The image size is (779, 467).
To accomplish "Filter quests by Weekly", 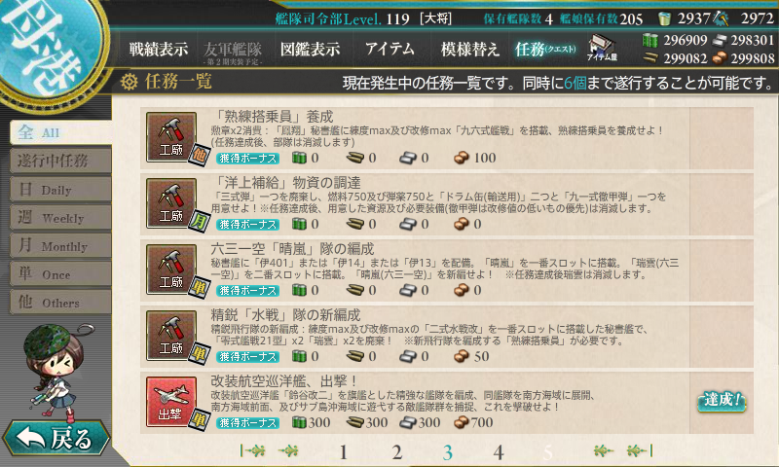I will click(x=60, y=217).
